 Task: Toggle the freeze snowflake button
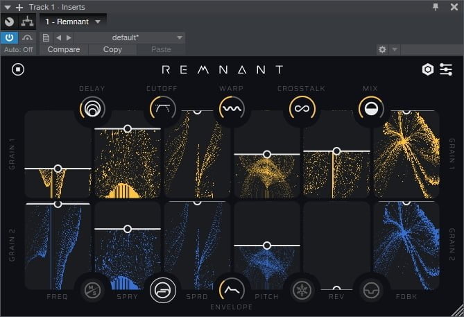click(x=302, y=288)
